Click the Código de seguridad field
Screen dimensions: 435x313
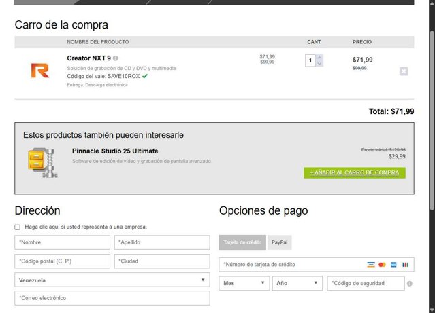click(366, 283)
